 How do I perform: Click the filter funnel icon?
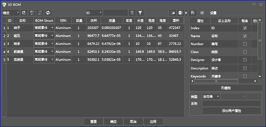pos(140,13)
